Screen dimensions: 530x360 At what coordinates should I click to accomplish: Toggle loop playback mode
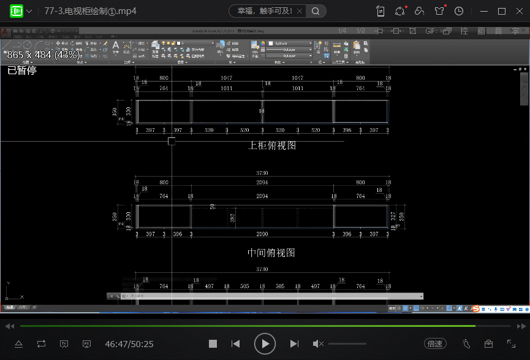tap(41, 344)
